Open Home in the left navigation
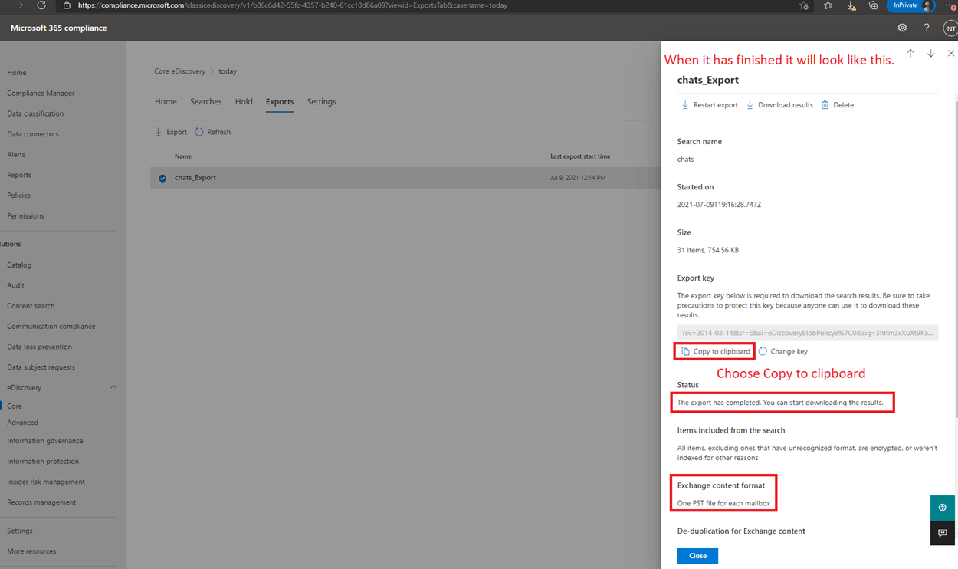Image resolution: width=958 pixels, height=569 pixels. (17, 73)
